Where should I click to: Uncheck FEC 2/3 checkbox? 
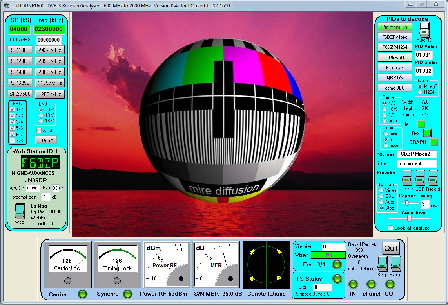point(12,115)
